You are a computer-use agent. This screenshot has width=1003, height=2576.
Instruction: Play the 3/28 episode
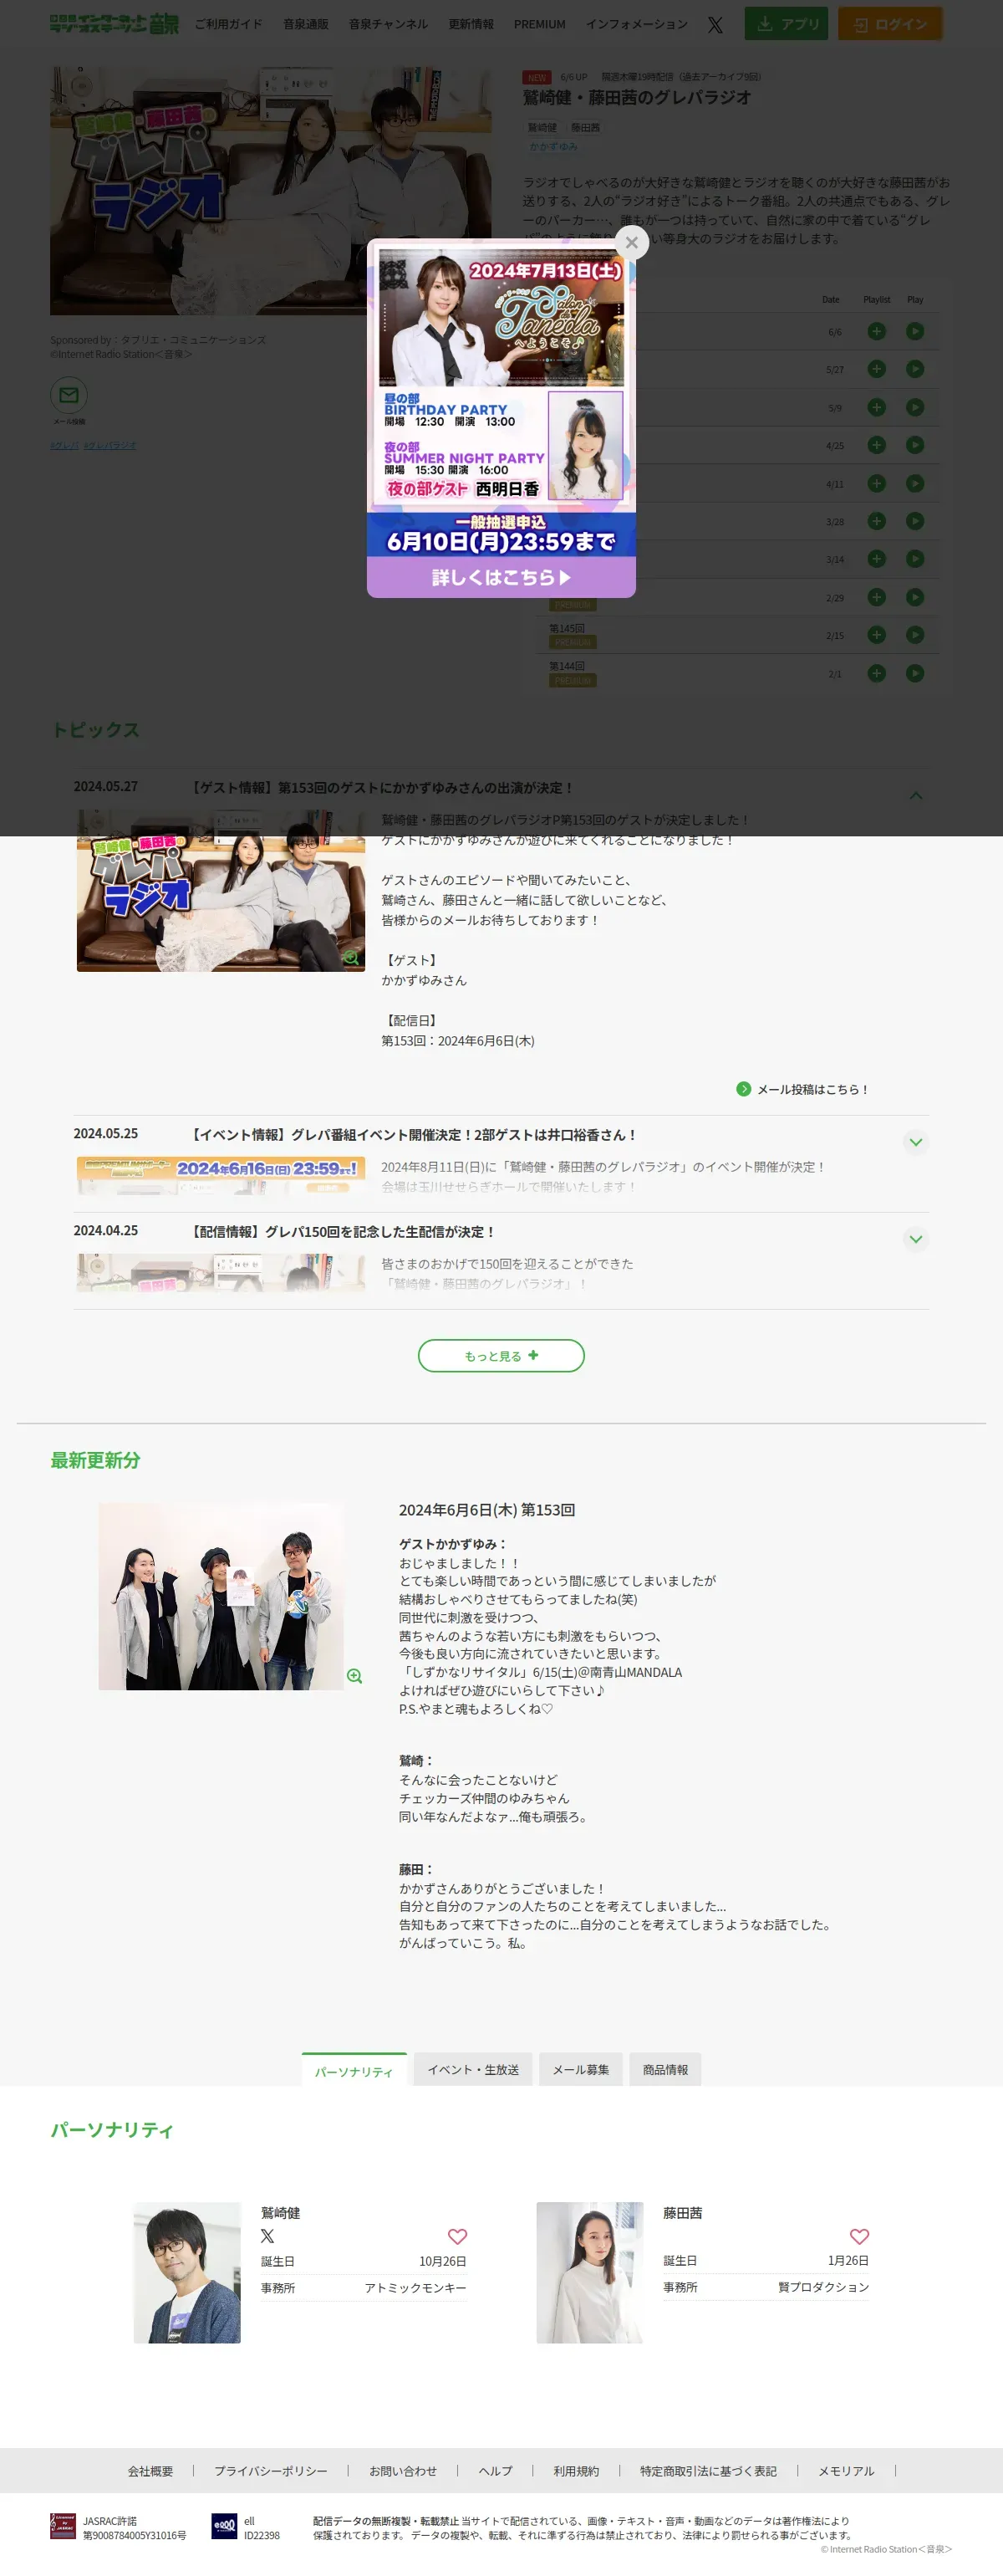[x=915, y=521]
